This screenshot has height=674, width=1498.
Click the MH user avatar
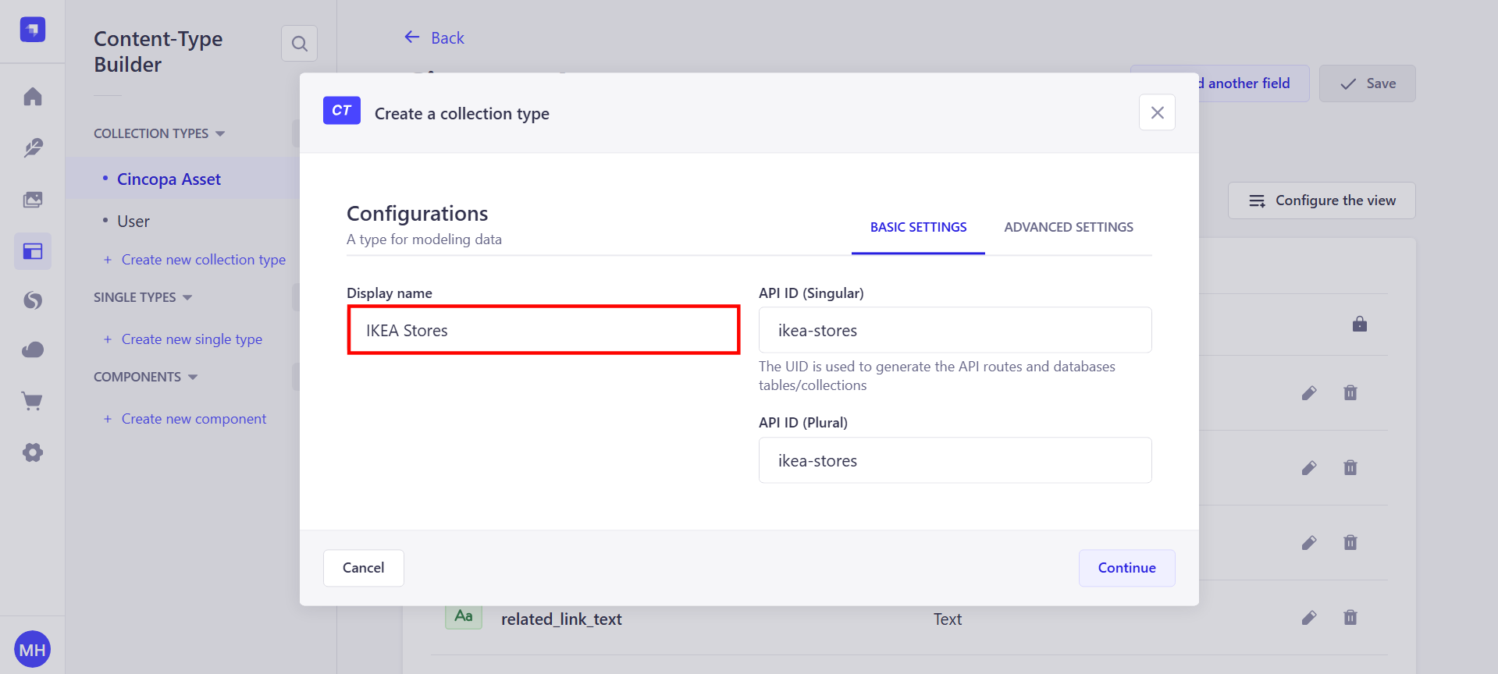tap(32, 650)
